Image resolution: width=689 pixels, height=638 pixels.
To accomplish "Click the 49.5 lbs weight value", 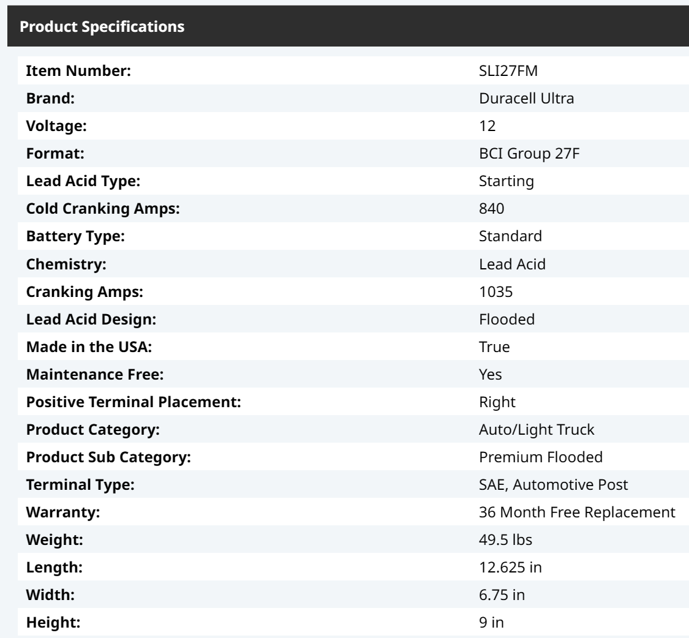I will [x=505, y=540].
